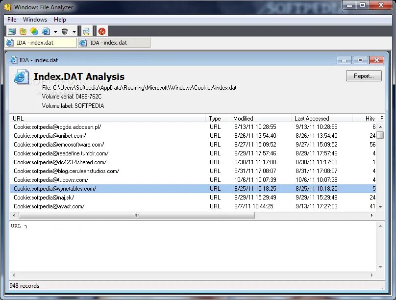Click the hits value 41
The width and height of the screenshot is (396, 300).
372,206
